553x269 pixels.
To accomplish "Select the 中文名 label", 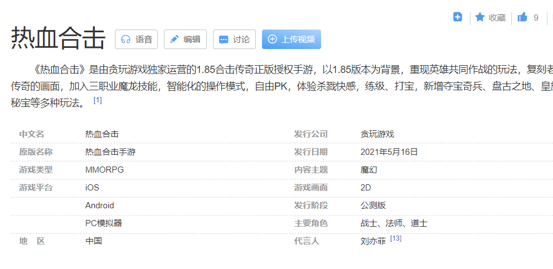I will 32,134.
